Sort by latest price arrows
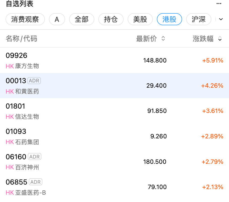 click(x=163, y=39)
